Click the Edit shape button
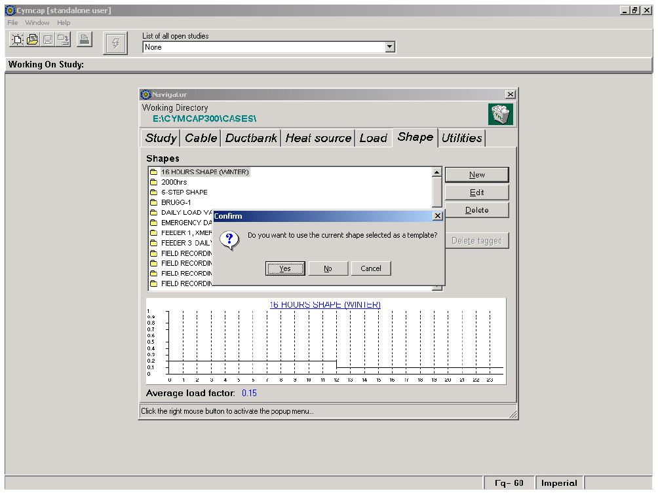 pos(476,192)
